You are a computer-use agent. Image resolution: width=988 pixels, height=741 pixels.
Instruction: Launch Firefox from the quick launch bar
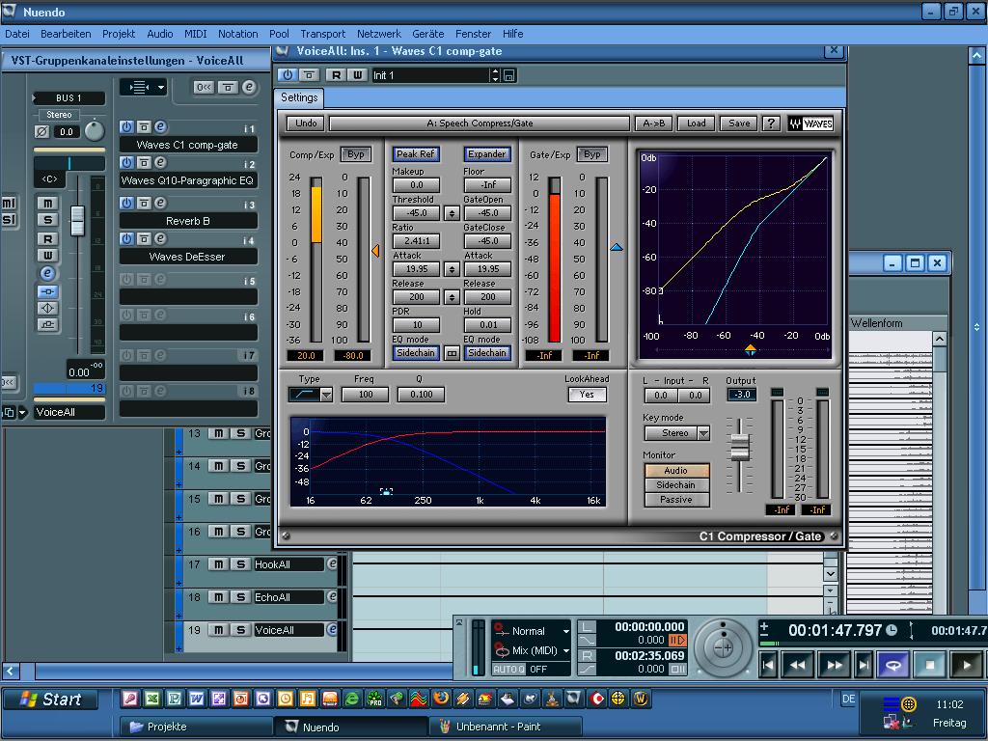coord(441,699)
